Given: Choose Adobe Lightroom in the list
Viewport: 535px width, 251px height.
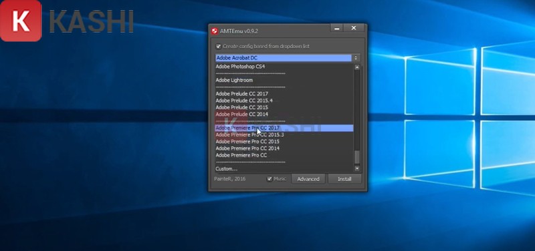Looking at the screenshot, I should 285,80.
